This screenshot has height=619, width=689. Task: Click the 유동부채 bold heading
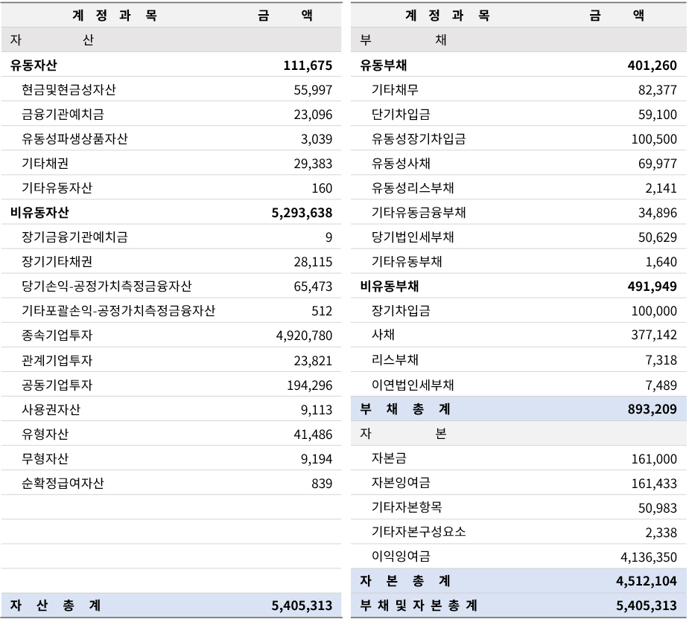(383, 65)
